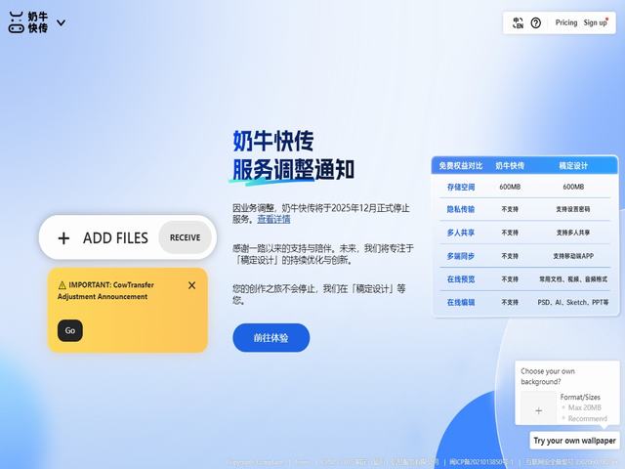
Task: Click the plus icon beside ADD FILES
Action: (63, 238)
